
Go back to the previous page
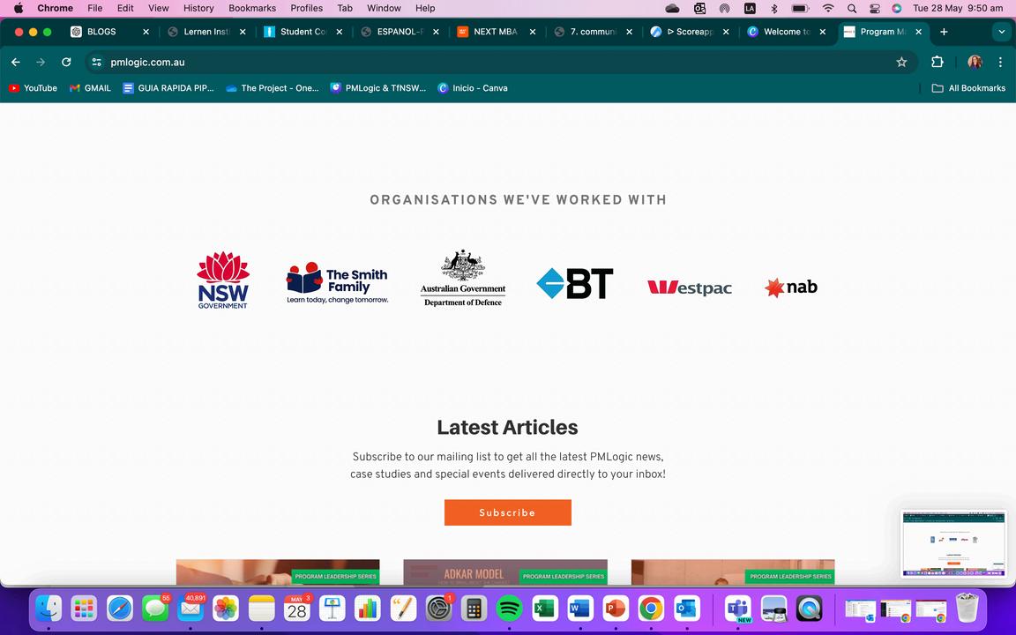pos(16,63)
